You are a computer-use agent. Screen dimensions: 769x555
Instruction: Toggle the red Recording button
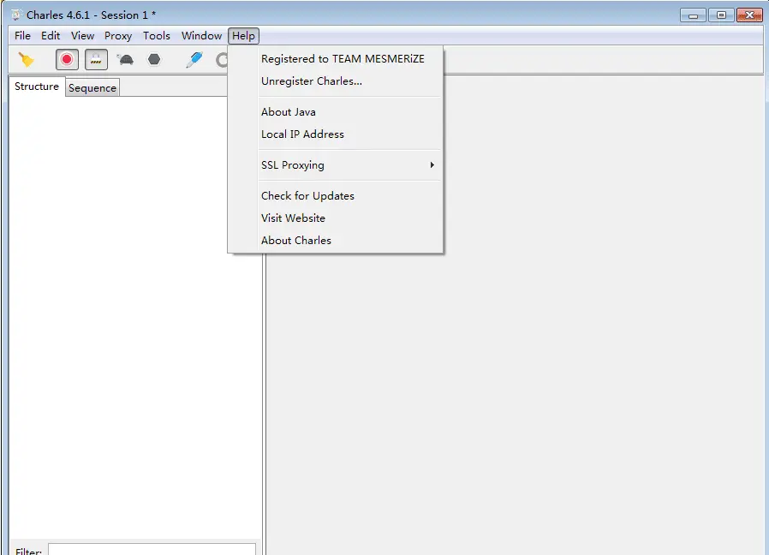point(67,60)
